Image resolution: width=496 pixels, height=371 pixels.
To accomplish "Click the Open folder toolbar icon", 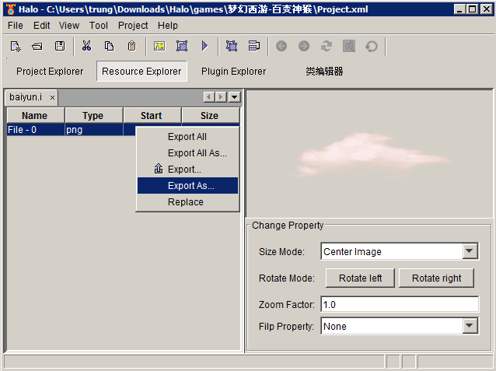I will click(37, 46).
